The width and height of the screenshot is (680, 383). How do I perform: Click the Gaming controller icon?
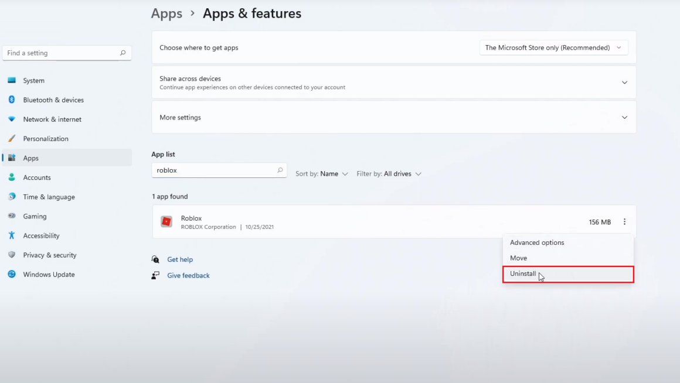point(12,216)
